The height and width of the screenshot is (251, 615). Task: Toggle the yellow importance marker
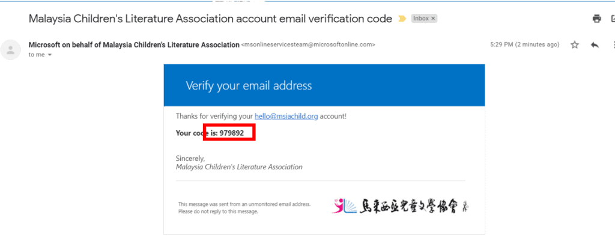[402, 19]
